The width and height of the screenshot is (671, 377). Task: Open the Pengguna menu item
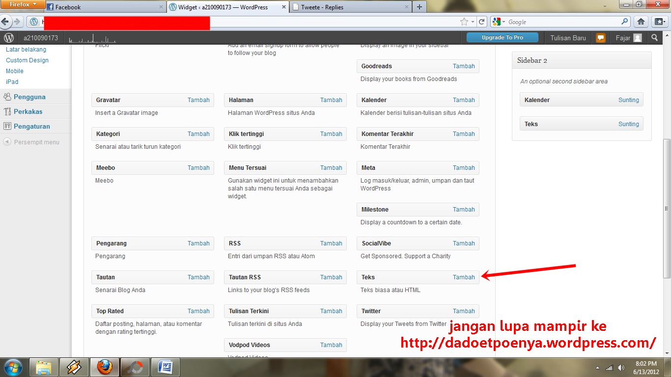click(x=29, y=97)
